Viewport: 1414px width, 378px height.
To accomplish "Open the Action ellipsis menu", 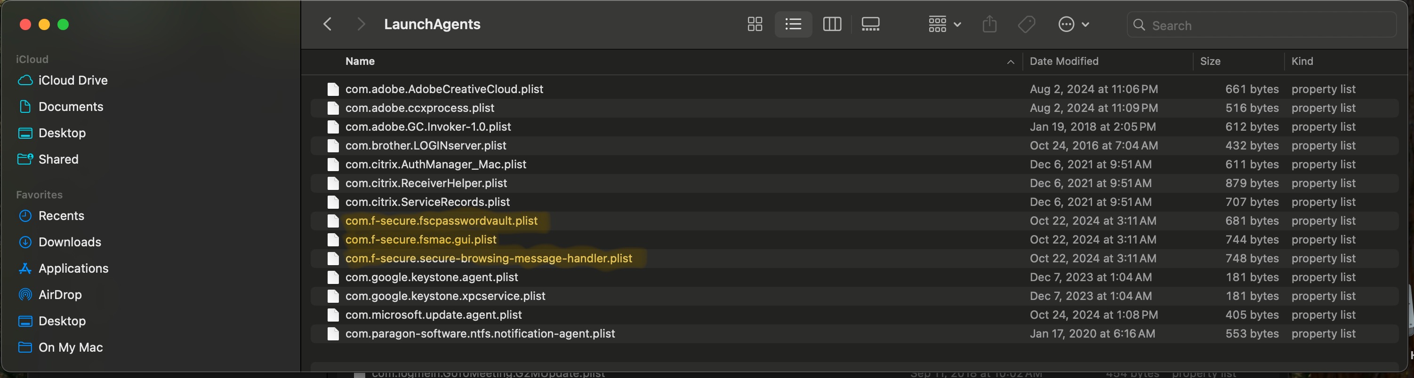I will (x=1073, y=25).
